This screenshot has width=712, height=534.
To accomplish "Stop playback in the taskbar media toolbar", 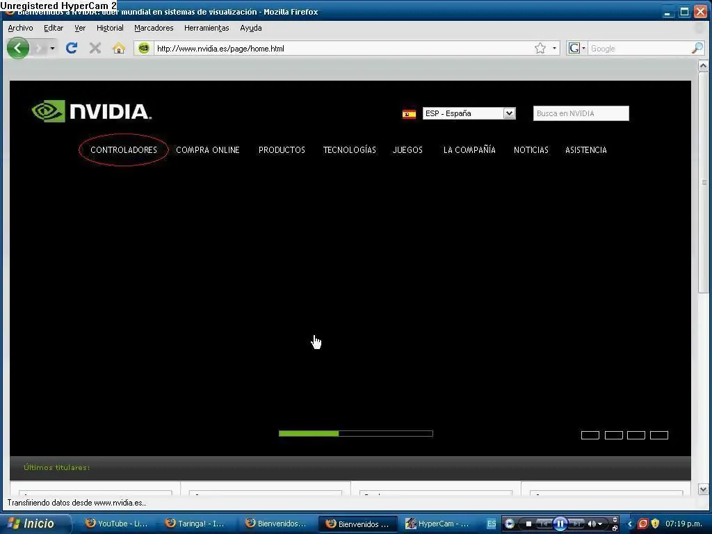I will [x=528, y=524].
